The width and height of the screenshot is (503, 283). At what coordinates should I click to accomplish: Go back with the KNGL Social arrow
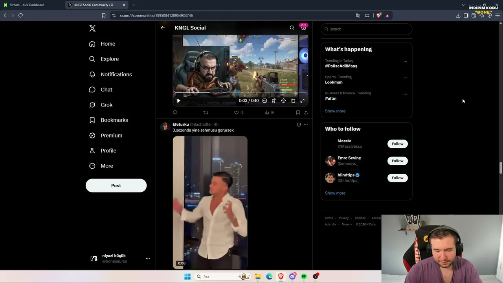163,28
